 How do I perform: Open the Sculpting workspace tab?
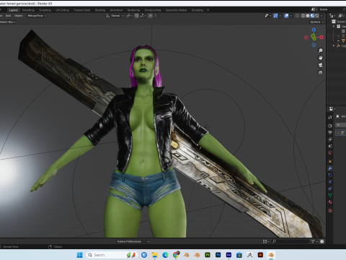45,10
